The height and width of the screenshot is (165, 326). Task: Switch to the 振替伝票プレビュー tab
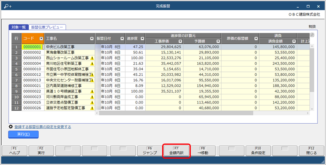[x=47, y=27]
